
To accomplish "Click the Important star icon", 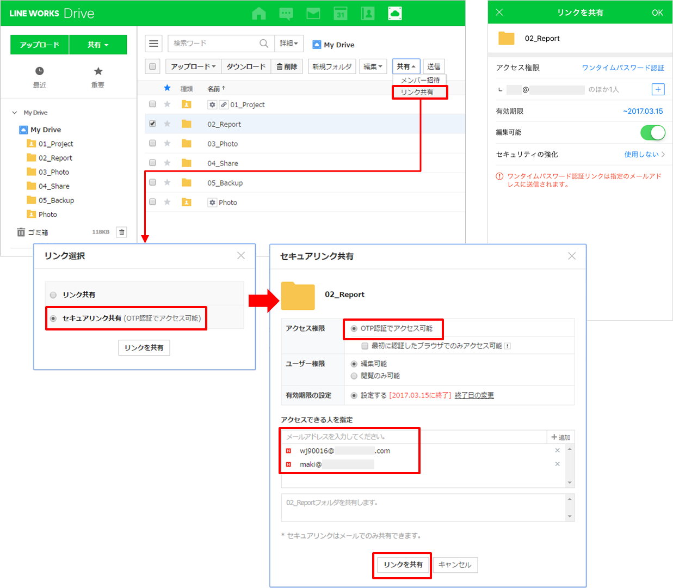I will click(x=98, y=71).
